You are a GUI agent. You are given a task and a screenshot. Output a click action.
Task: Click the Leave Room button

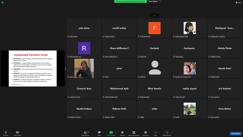(235, 134)
